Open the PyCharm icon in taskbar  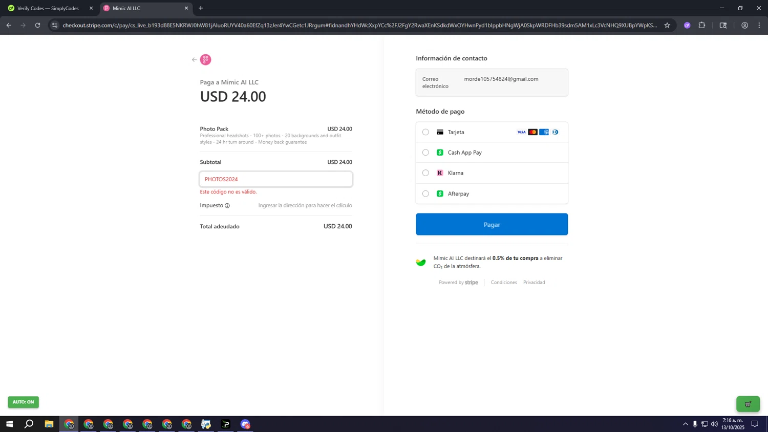tap(226, 424)
